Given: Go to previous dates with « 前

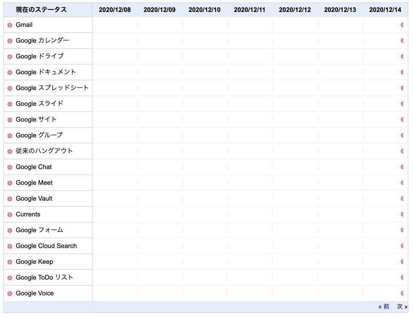Looking at the screenshot, I should click(384, 306).
